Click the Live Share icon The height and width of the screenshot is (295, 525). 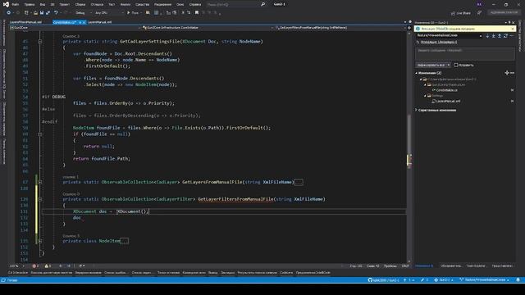coord(454,13)
